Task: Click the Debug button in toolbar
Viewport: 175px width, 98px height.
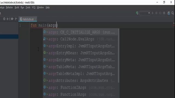Action: (156, 13)
